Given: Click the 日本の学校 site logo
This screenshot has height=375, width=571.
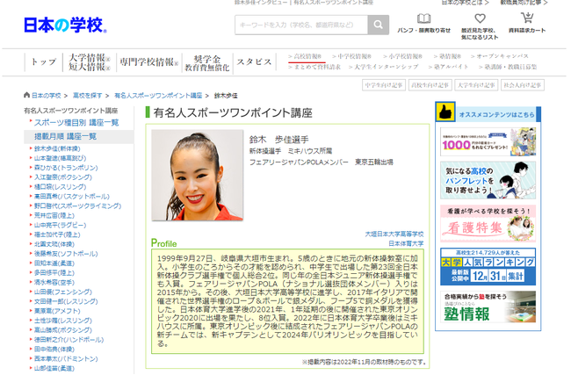Looking at the screenshot, I should coord(65,25).
